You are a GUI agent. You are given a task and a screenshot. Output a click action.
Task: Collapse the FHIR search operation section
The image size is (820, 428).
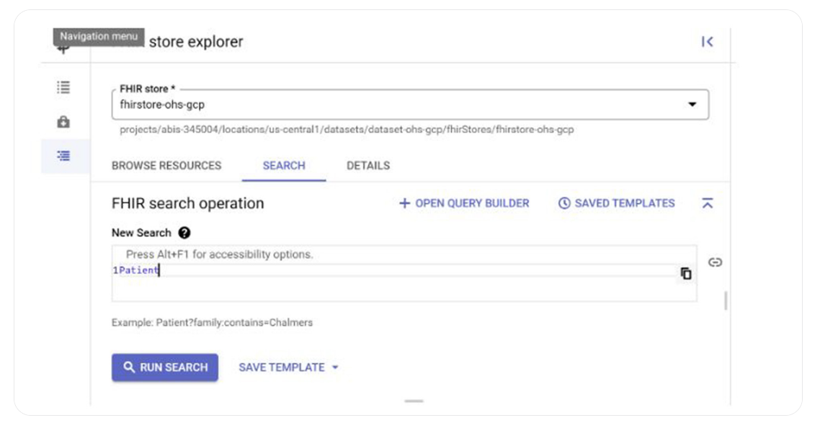point(709,203)
